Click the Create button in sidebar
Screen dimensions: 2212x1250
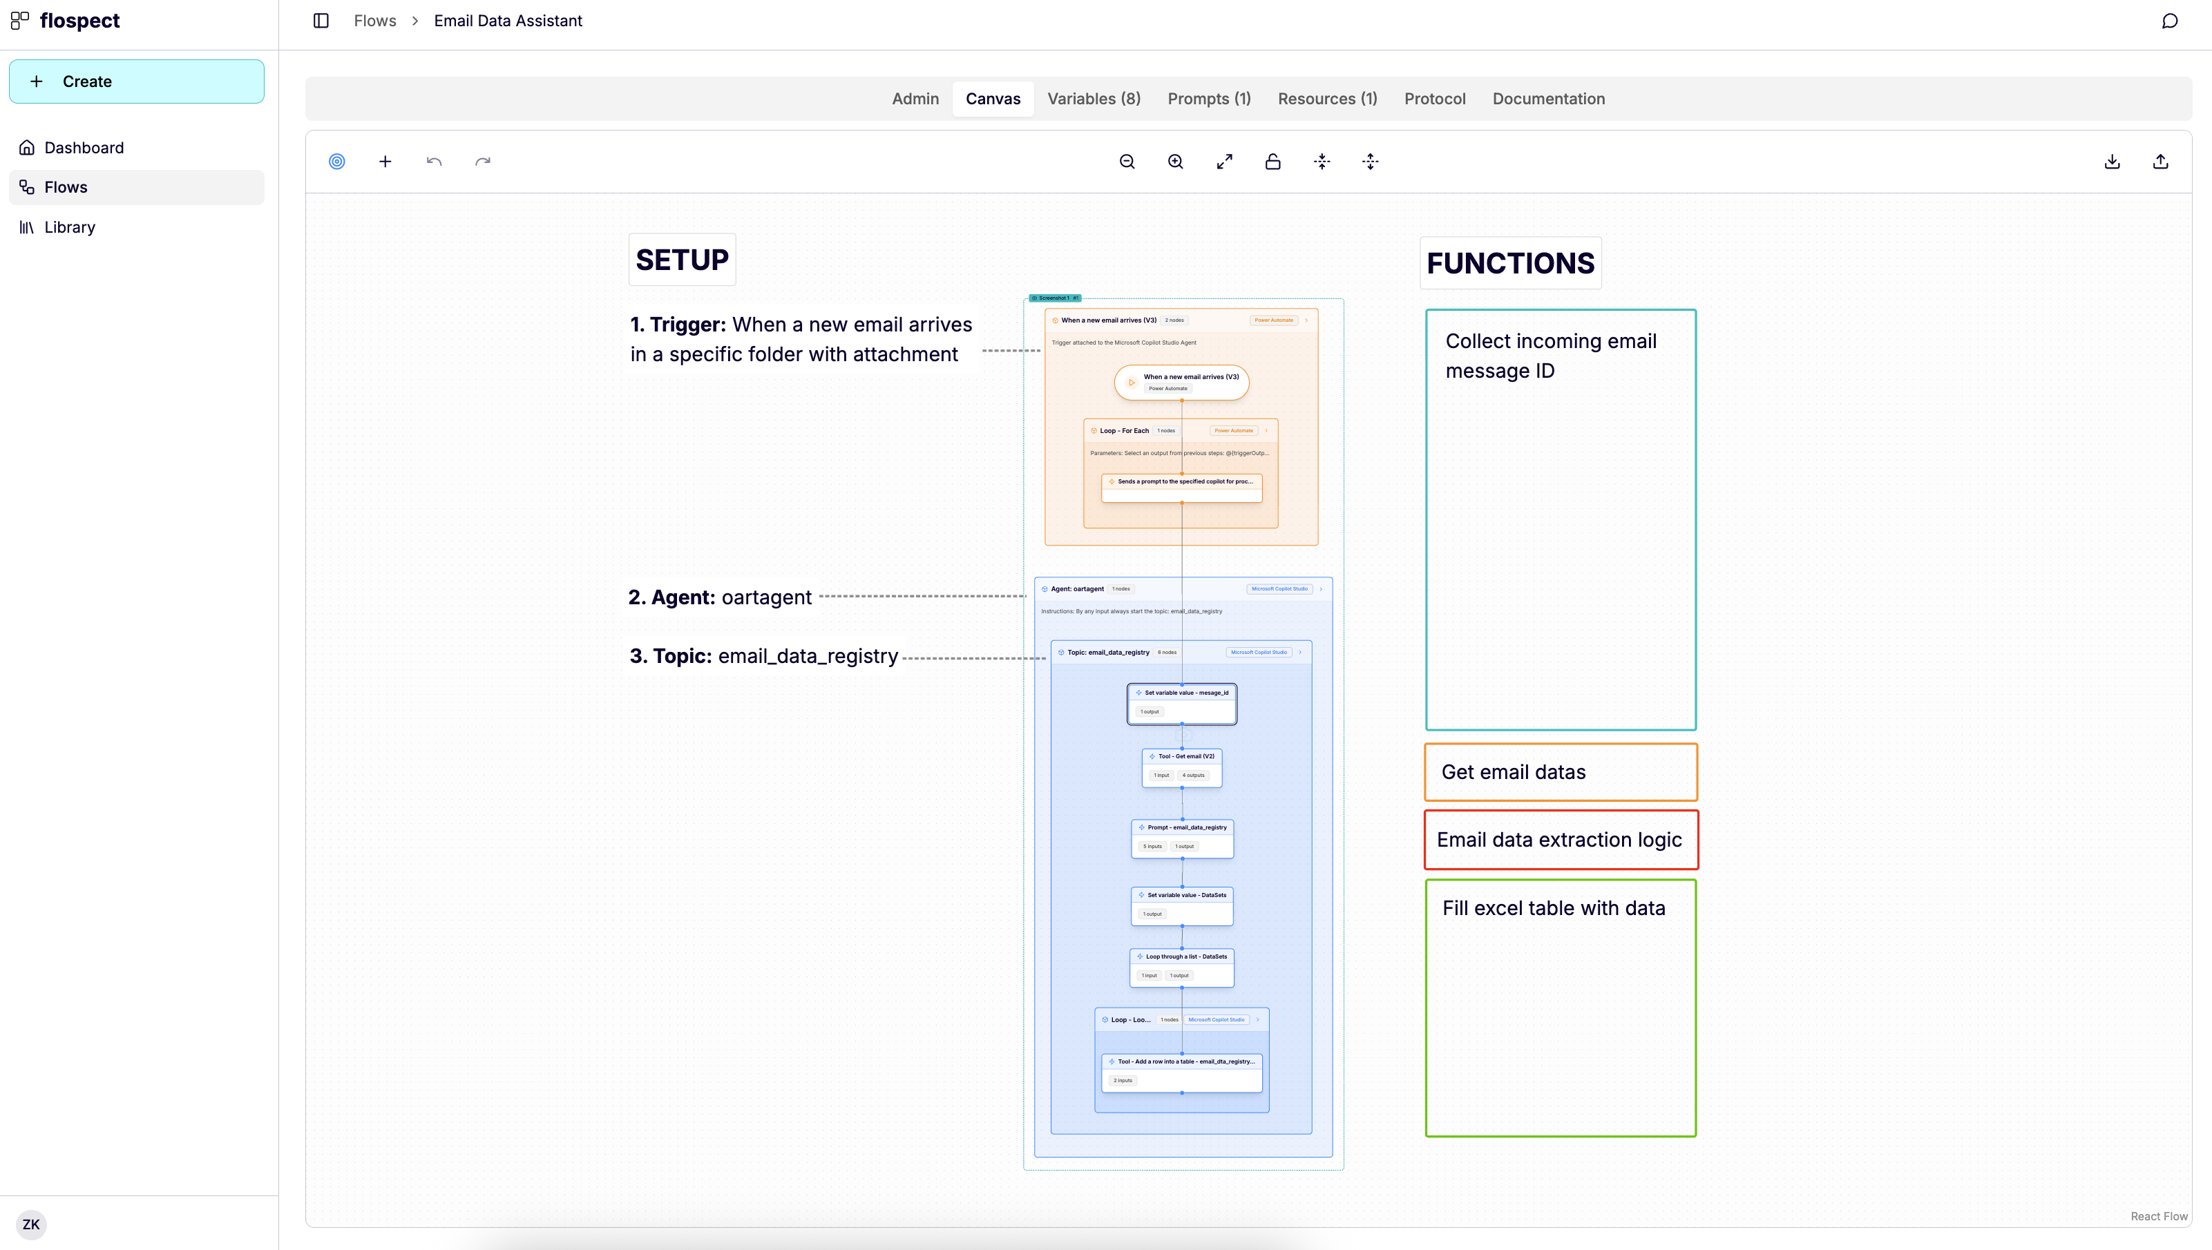[x=135, y=81]
